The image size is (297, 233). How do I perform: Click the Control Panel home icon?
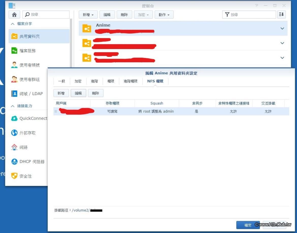[14, 14]
